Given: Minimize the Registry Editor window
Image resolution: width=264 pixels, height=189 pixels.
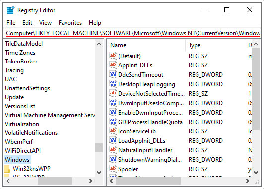Looking at the screenshot, I should coord(204,10).
